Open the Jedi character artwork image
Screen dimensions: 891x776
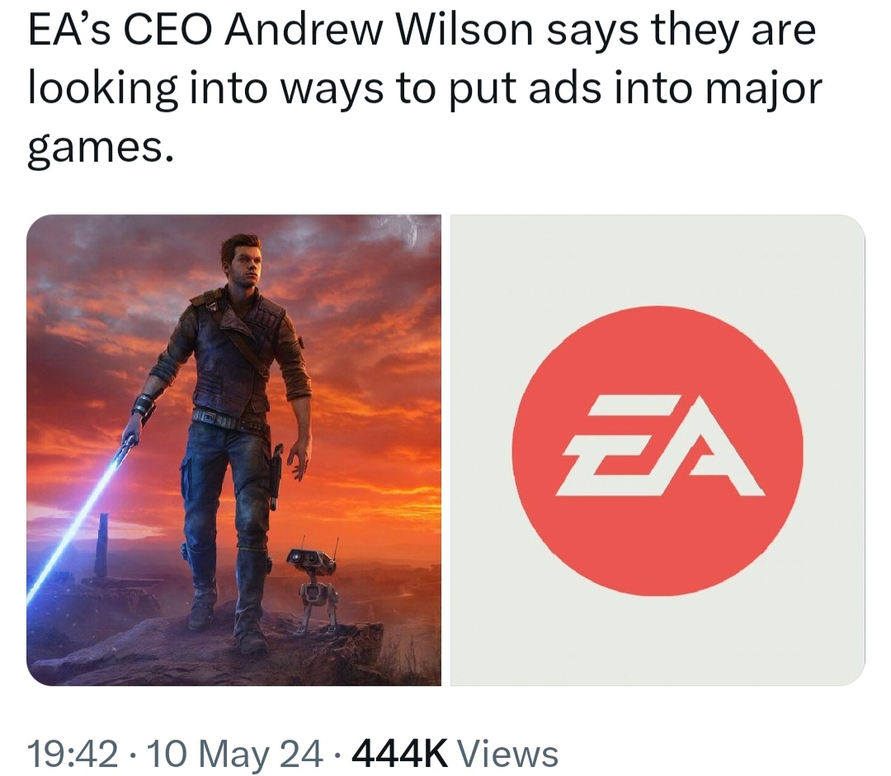(233, 450)
